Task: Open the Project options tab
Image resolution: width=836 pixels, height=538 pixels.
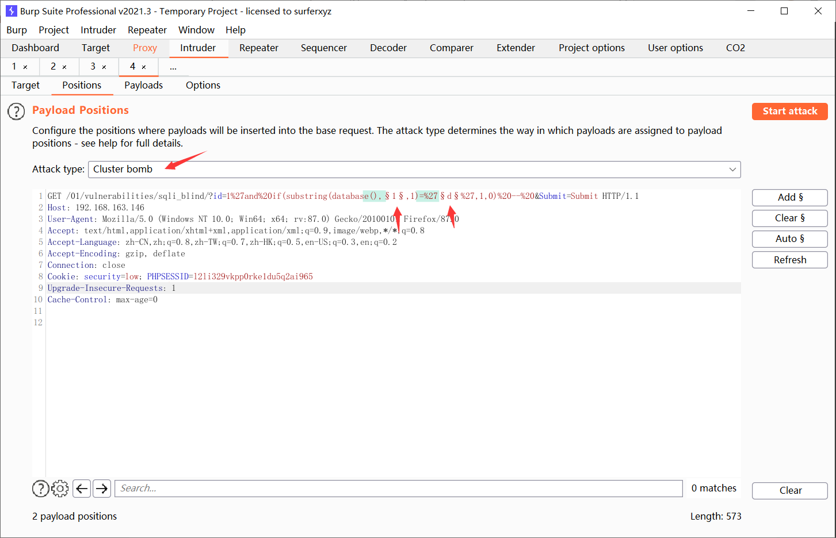Action: 591,48
